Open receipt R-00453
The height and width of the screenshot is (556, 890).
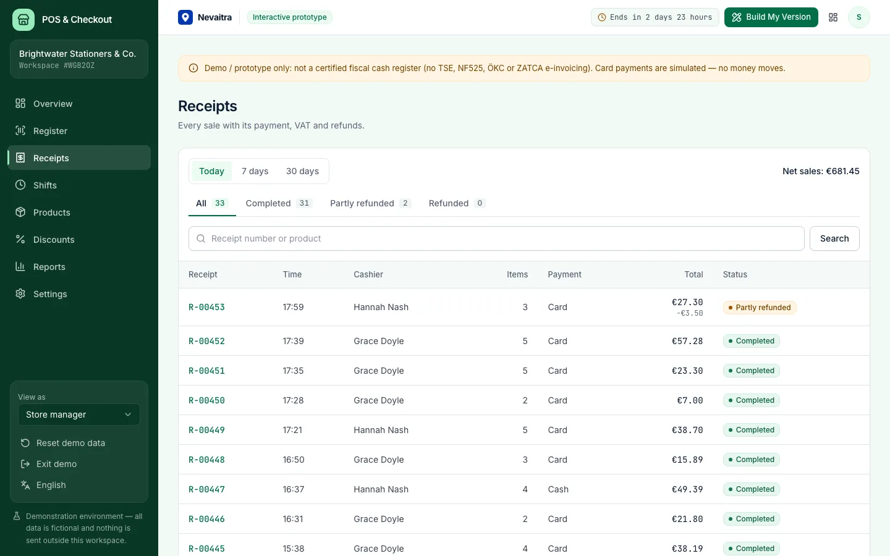(206, 307)
